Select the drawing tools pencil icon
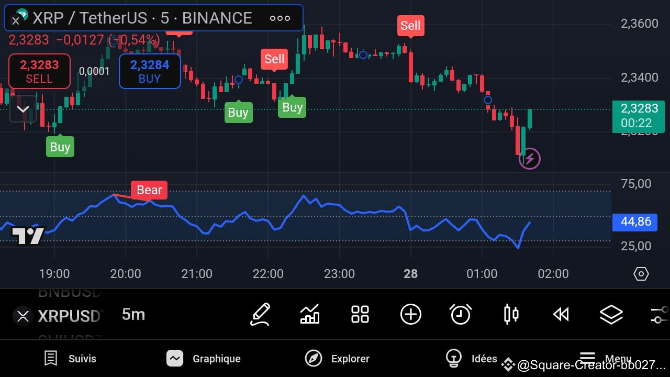670x377 pixels. click(260, 314)
